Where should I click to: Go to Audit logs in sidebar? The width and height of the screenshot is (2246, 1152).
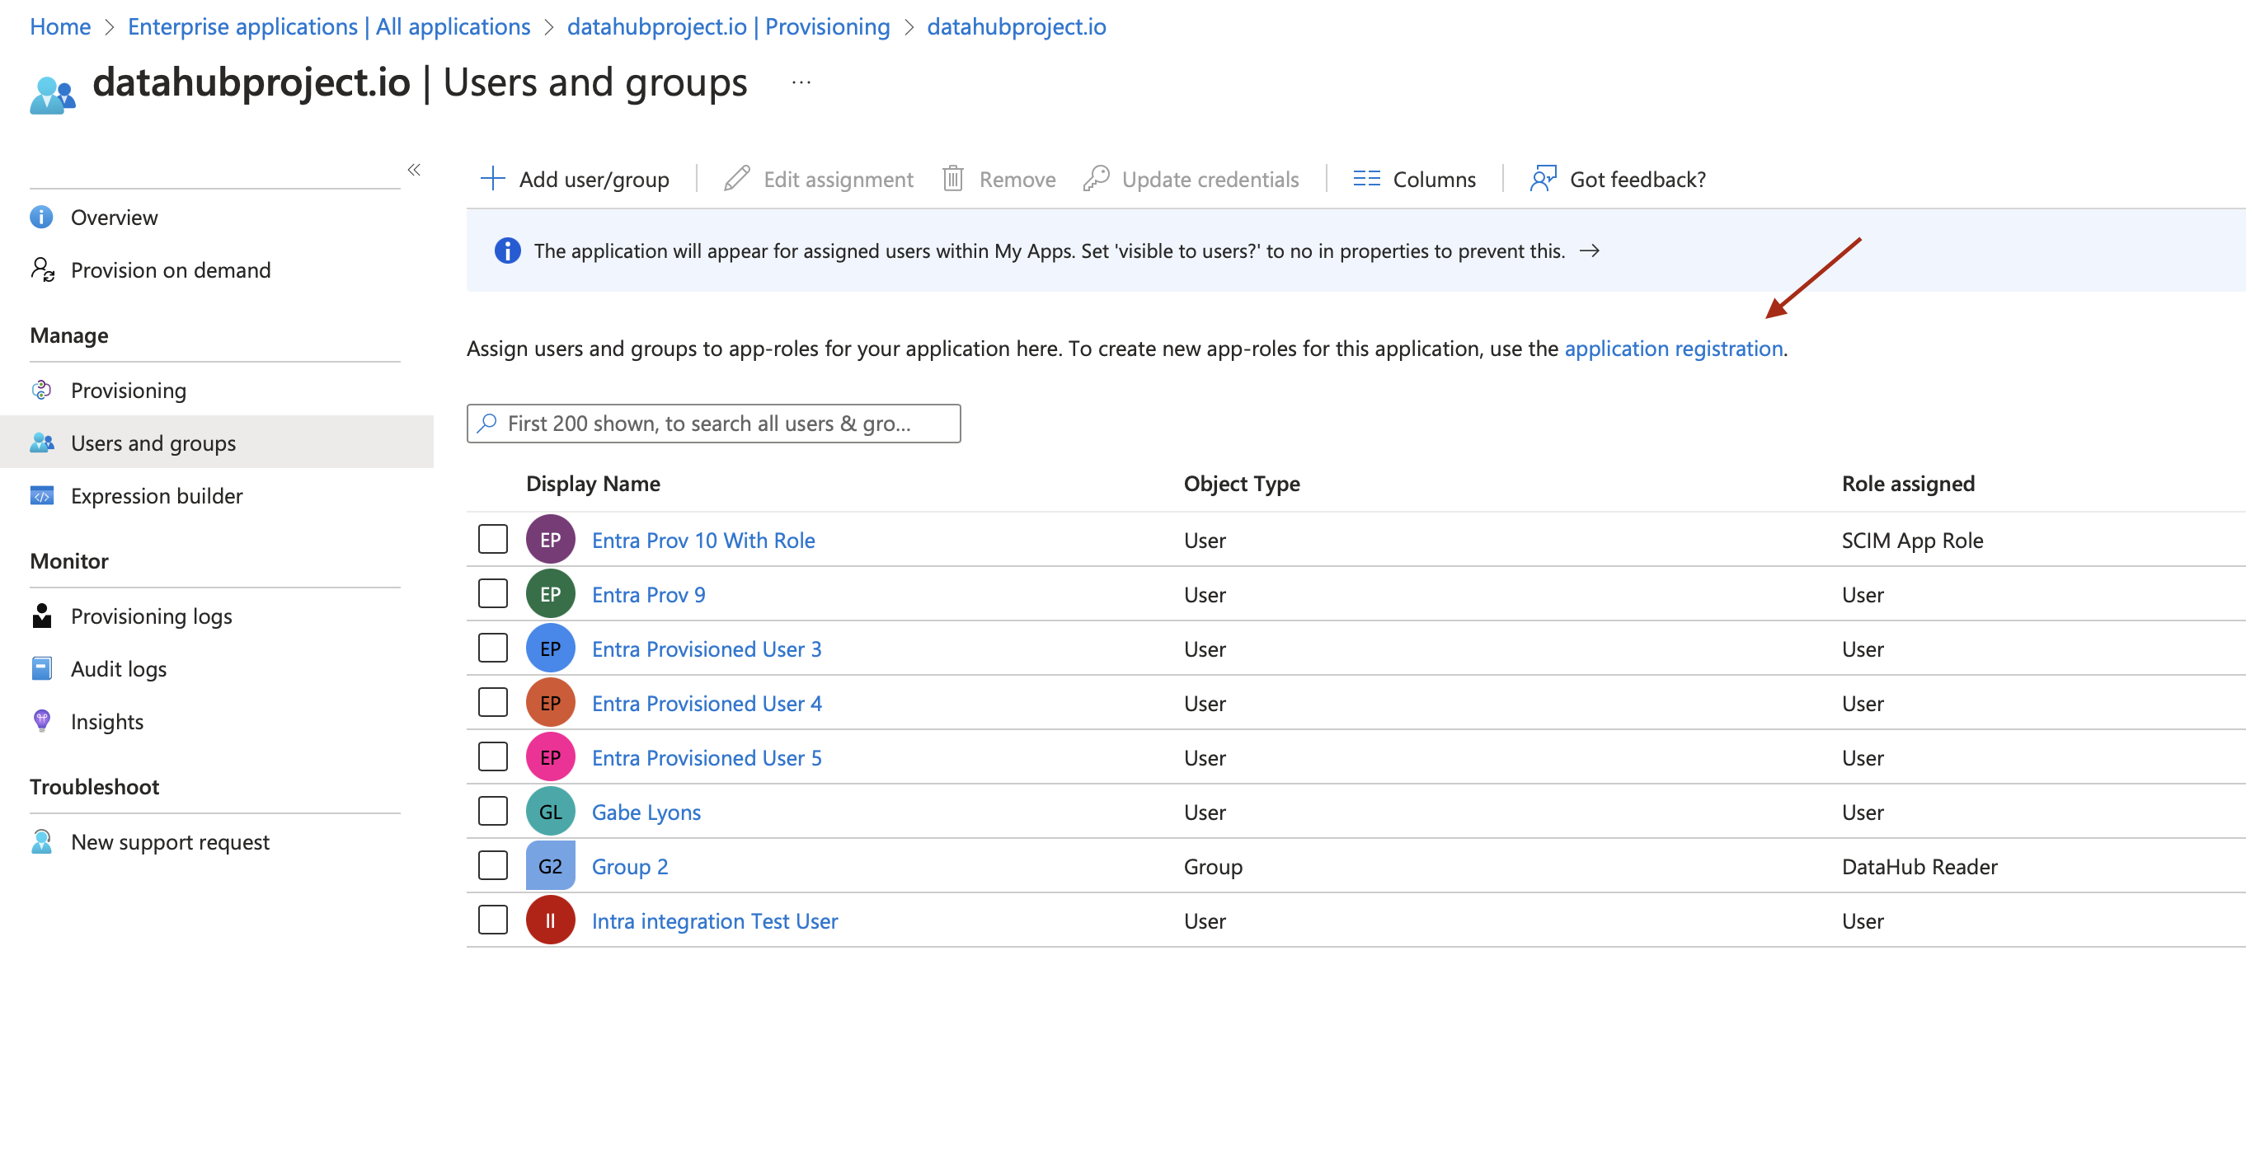[x=118, y=668]
